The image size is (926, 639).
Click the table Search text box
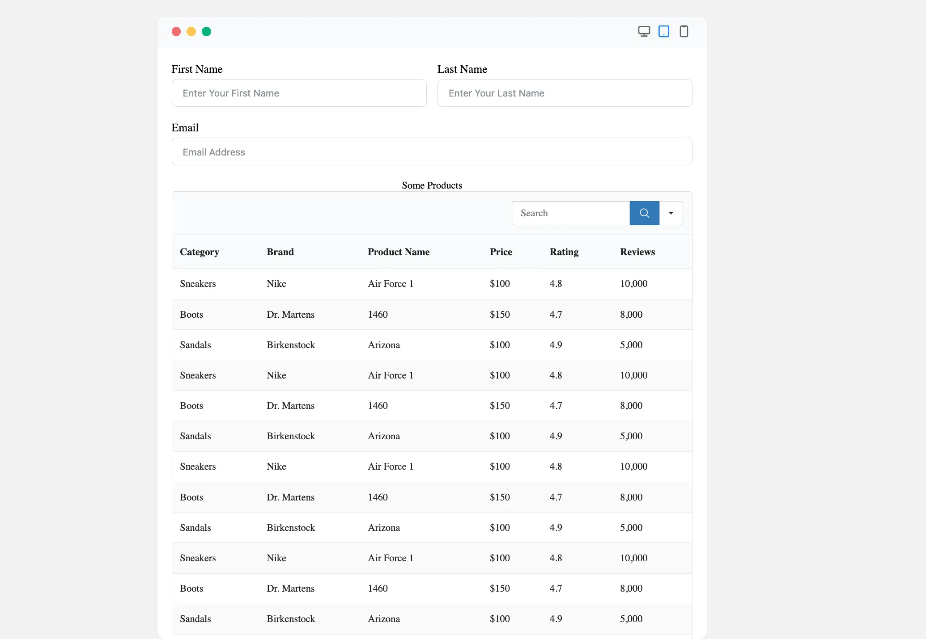pos(570,213)
